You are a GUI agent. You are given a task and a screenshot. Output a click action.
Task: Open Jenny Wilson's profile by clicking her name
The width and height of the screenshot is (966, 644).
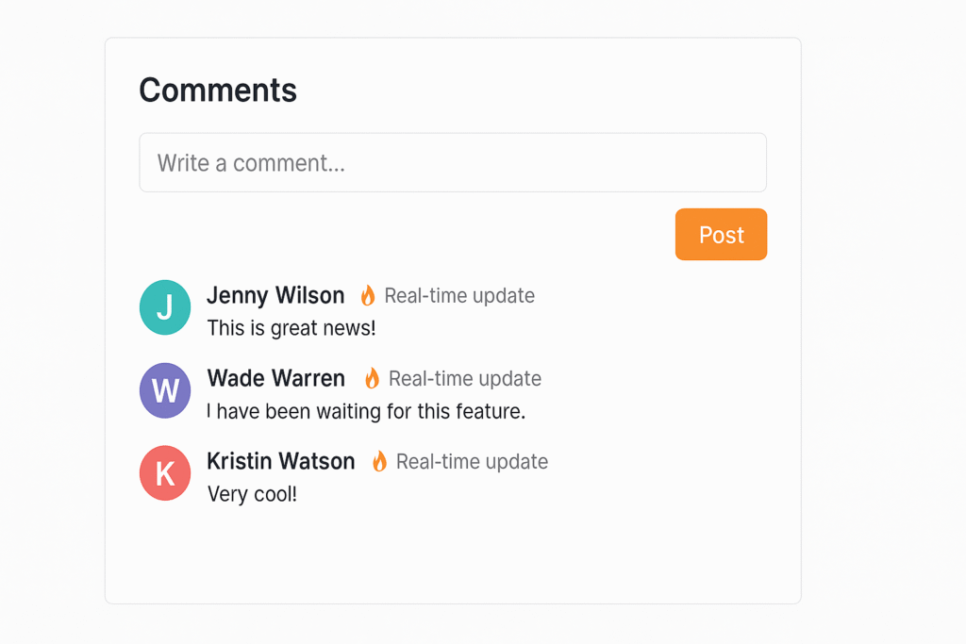click(275, 295)
